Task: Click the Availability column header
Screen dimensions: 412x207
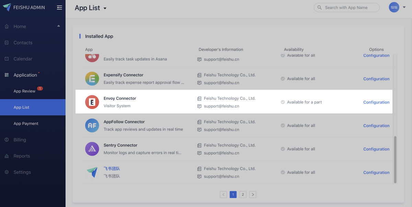Action: [x=294, y=50]
